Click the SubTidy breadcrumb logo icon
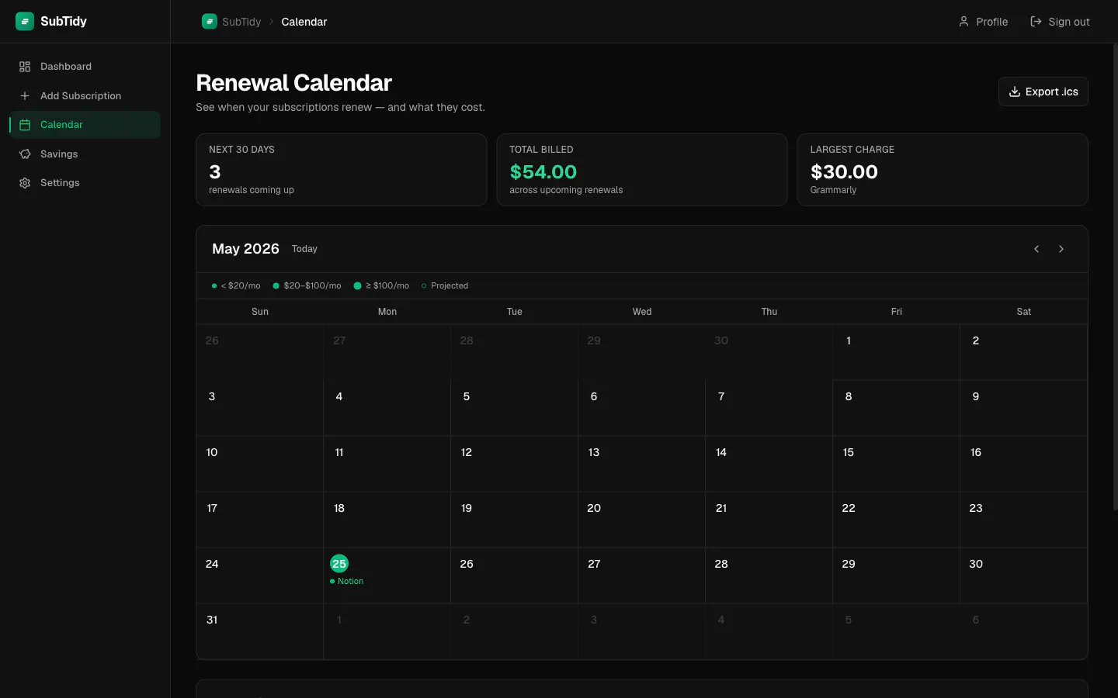 209,22
